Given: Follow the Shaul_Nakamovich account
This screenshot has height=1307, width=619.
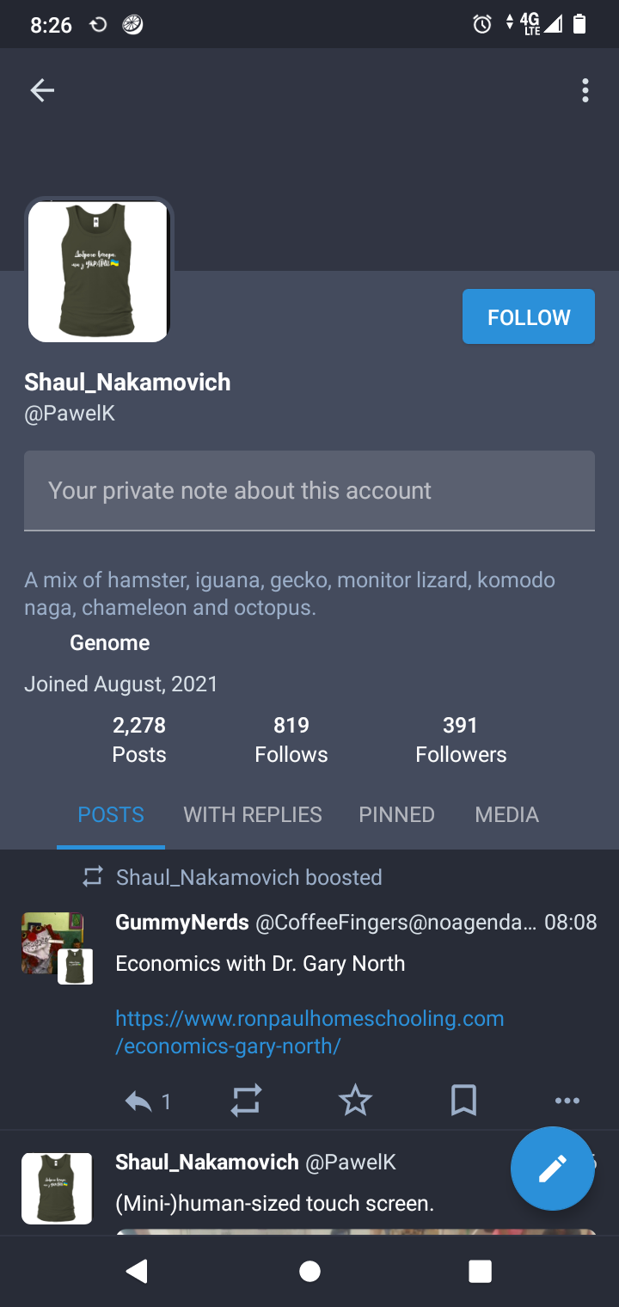Looking at the screenshot, I should (528, 317).
